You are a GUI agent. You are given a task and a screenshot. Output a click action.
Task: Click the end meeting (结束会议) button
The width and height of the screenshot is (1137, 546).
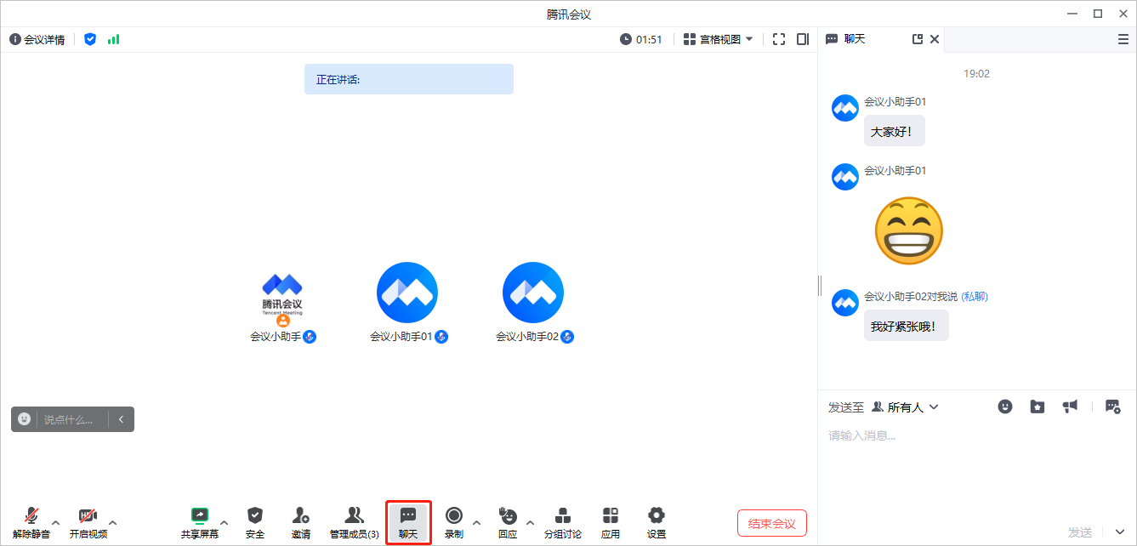[772, 523]
